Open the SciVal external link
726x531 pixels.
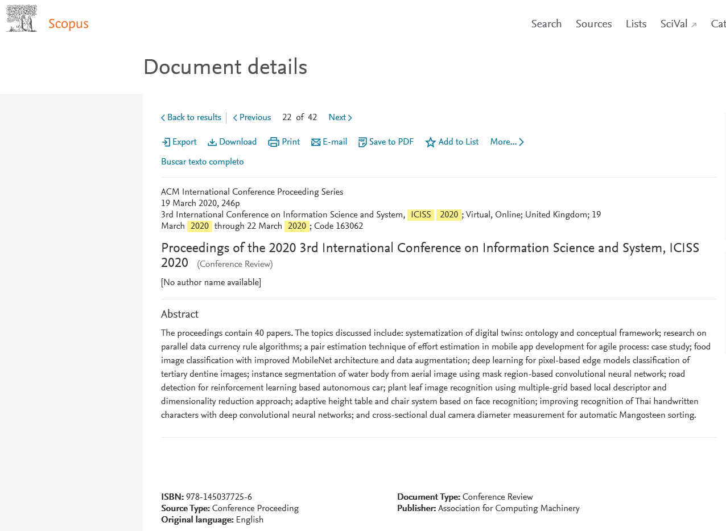click(x=678, y=24)
